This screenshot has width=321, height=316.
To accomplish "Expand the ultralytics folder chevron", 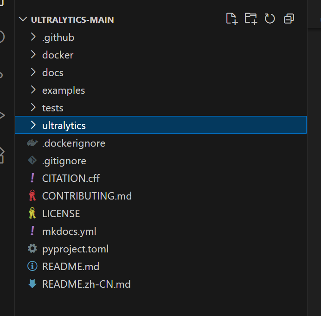I will (x=33, y=125).
